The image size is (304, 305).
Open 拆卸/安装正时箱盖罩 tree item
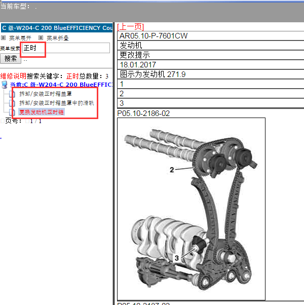coord(46,94)
